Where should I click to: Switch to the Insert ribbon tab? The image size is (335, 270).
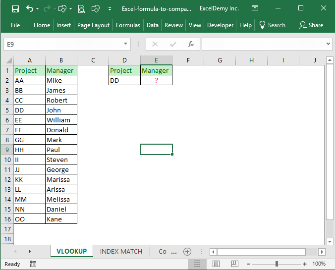63,25
